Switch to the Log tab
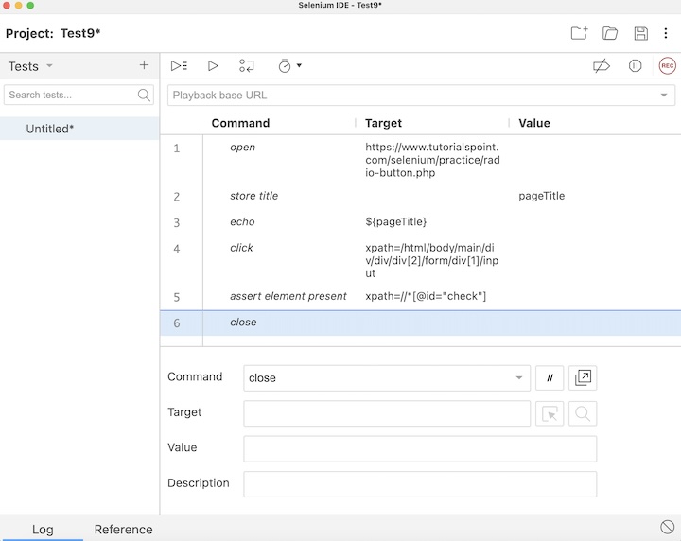 43,530
